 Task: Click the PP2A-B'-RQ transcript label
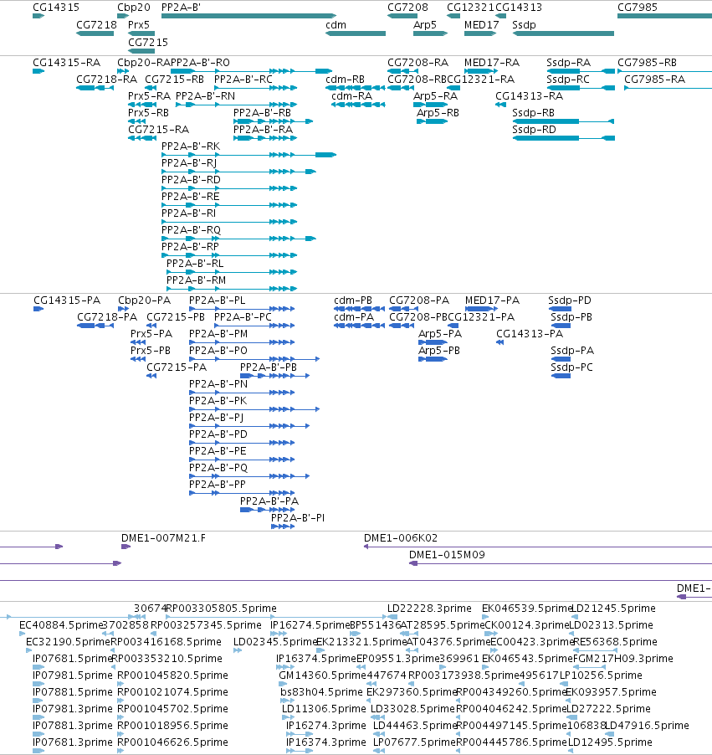tap(191, 229)
